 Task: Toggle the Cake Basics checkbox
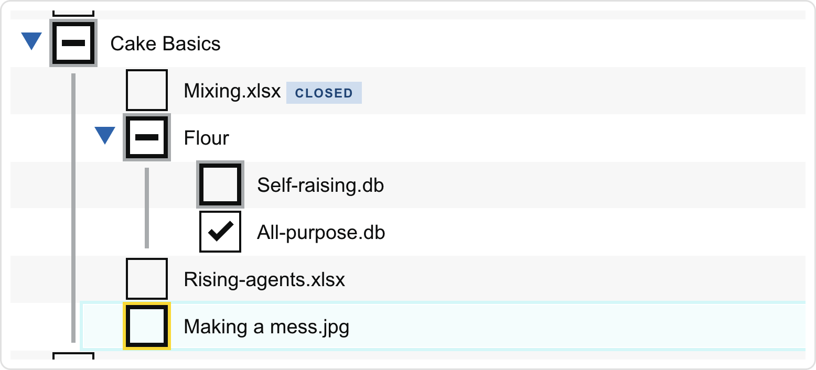click(73, 43)
